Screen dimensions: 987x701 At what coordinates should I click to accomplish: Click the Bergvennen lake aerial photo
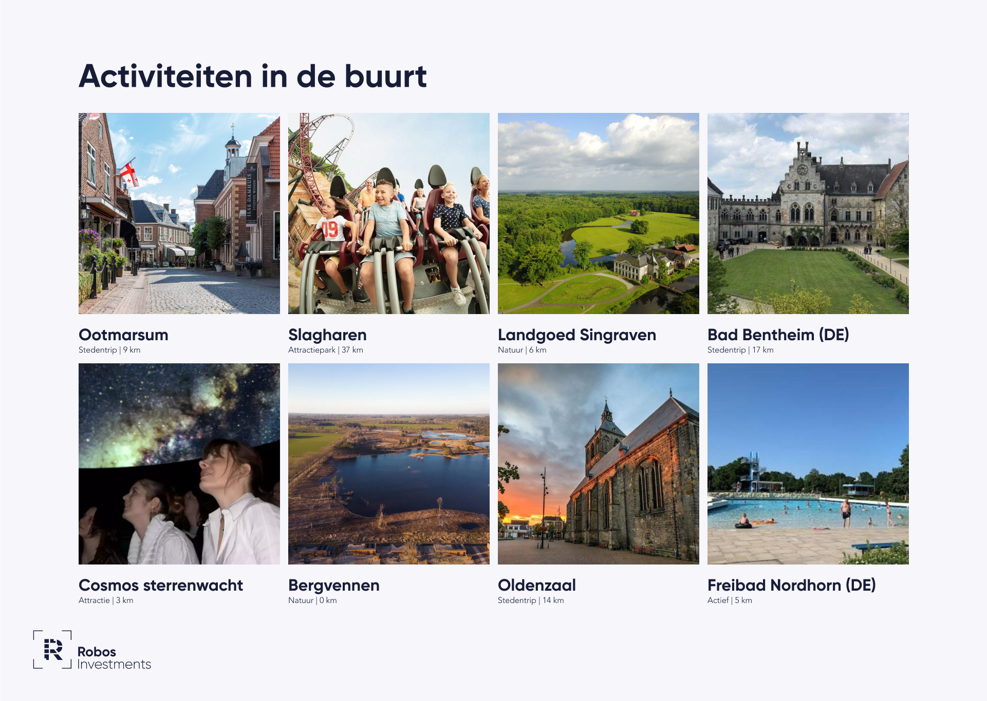click(388, 463)
